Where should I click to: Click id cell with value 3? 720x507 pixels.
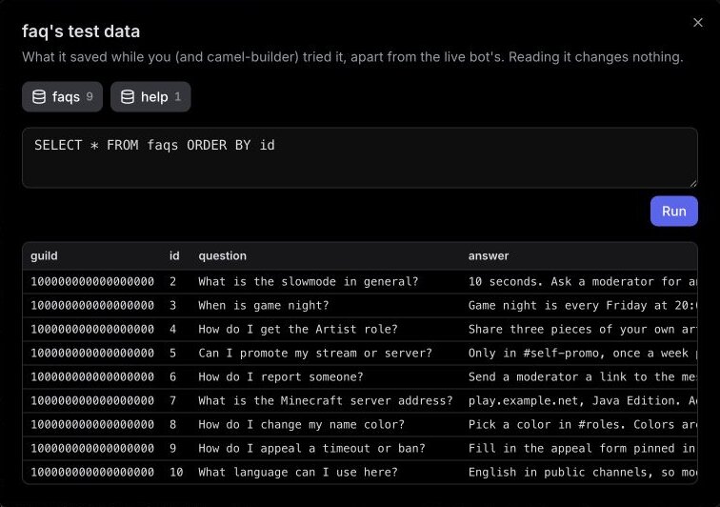click(172, 306)
